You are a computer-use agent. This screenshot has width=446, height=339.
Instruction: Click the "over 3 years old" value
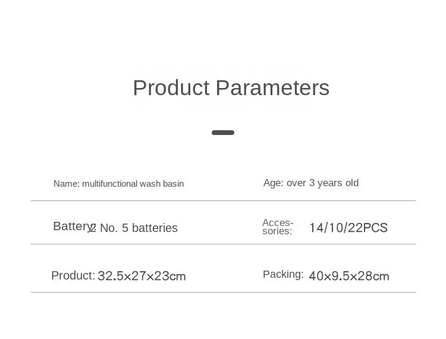(322, 183)
